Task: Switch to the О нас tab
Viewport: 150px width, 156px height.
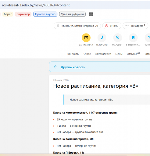Action: pyautogui.click(x=87, y=54)
